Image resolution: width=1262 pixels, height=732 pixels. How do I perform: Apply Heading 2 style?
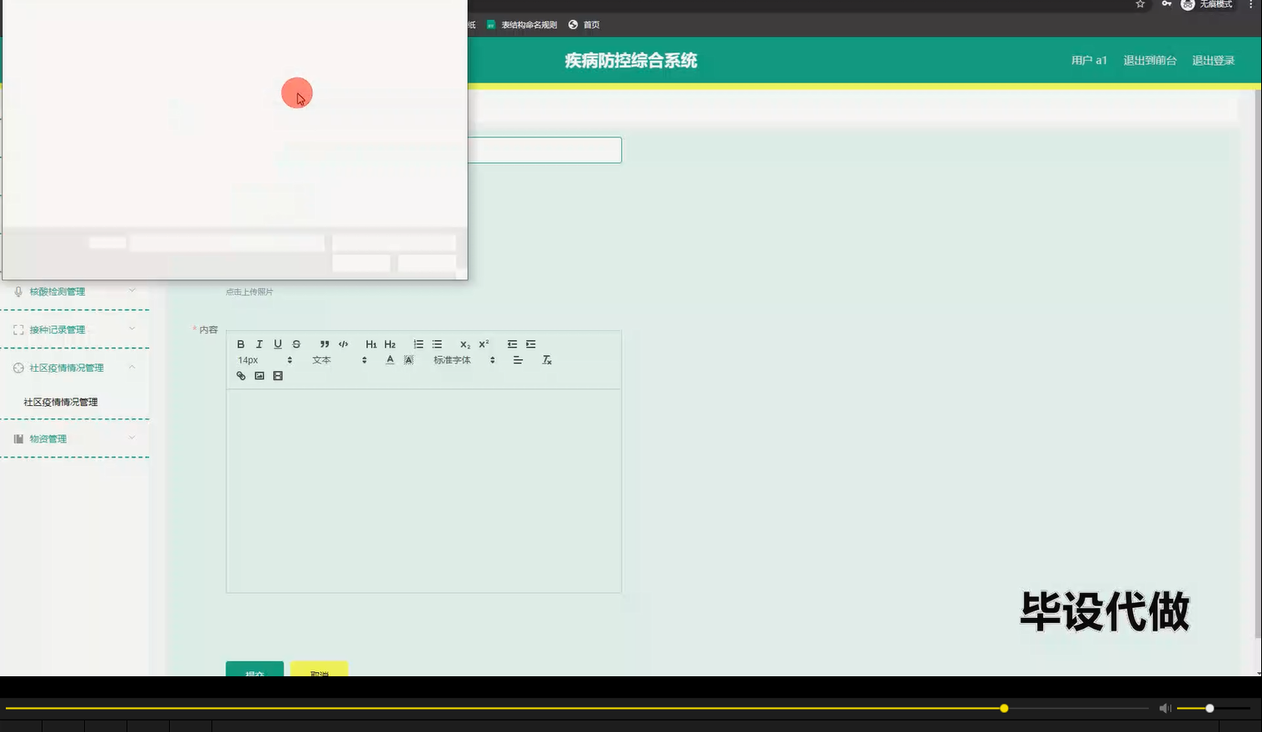[x=390, y=344]
